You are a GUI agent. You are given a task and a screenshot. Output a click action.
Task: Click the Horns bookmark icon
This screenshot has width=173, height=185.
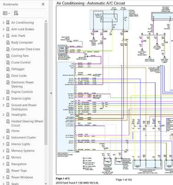(8, 131)
